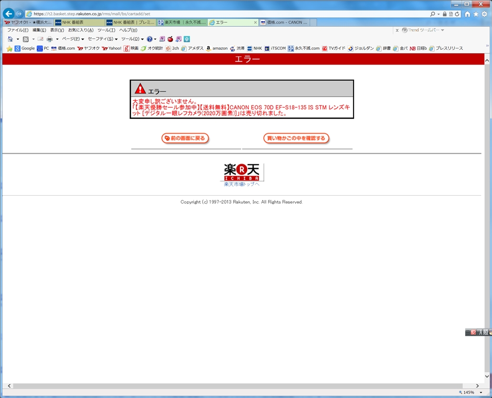Image resolution: width=492 pixels, height=398 pixels.
Task: Open the お気に入り(A) menu
Action: pyautogui.click(x=81, y=30)
